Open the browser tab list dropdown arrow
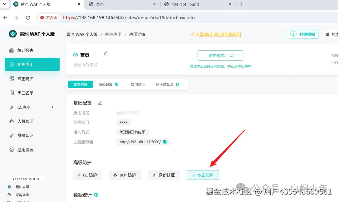Image resolution: width=338 pixels, height=202 pixels. (x=4, y=4)
